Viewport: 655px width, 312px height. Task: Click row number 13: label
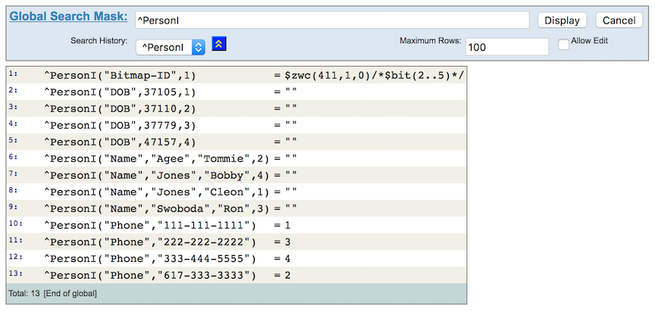[x=15, y=273]
